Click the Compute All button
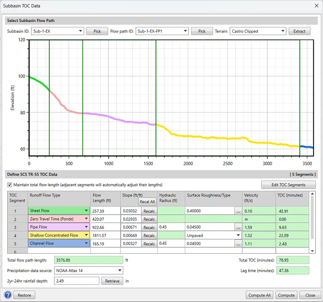 pyautogui.click(x=259, y=295)
